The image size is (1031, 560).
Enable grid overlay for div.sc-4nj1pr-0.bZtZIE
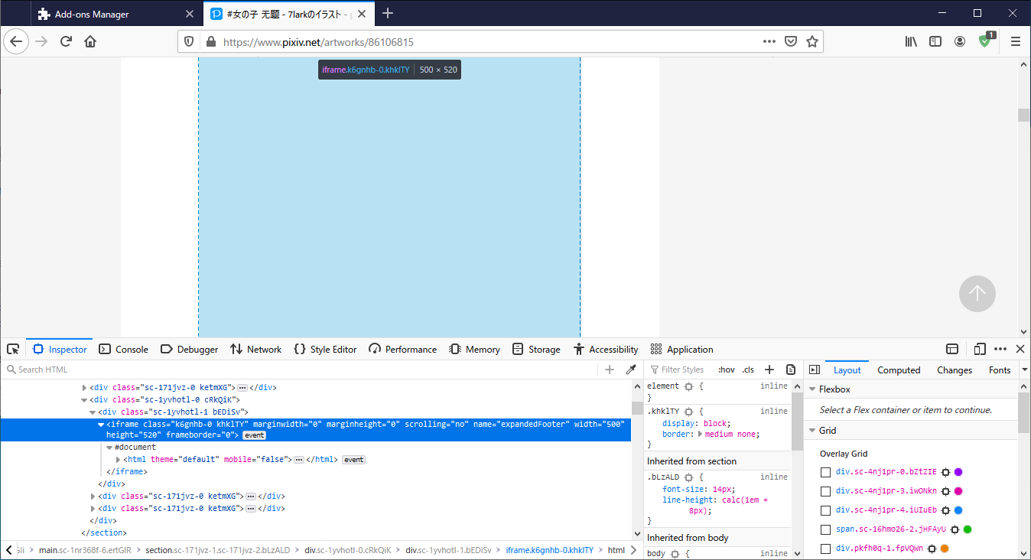825,472
